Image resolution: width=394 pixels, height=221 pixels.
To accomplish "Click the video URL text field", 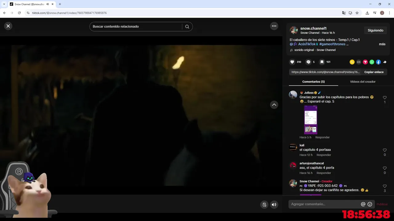I will (x=325, y=72).
